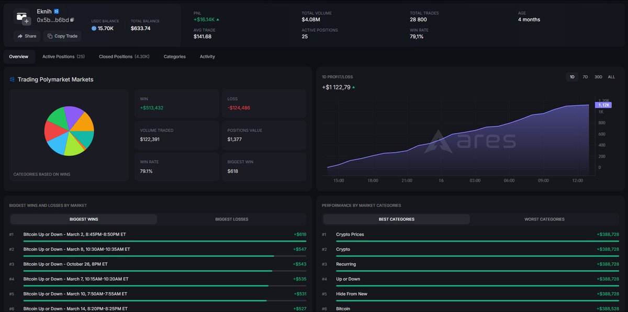Click the +$618 profit on March 2 row
The height and width of the screenshot is (312, 628).
coord(300,234)
